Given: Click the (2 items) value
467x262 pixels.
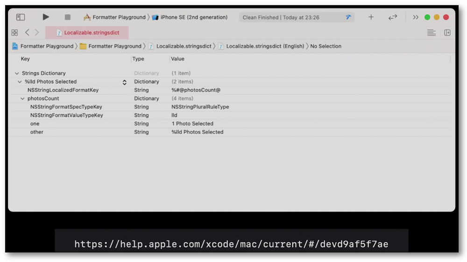Looking at the screenshot, I should click(x=182, y=82).
